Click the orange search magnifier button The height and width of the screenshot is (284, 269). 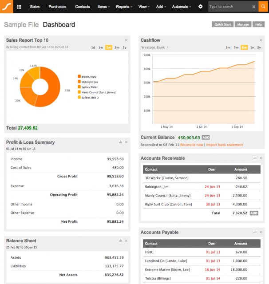[263, 7]
